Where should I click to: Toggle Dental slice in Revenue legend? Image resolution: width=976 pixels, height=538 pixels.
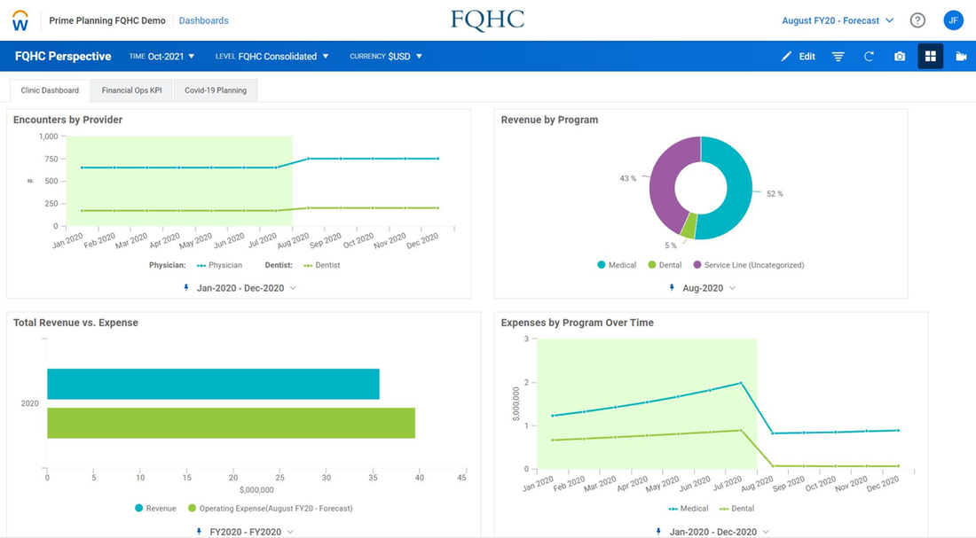pyautogui.click(x=665, y=265)
